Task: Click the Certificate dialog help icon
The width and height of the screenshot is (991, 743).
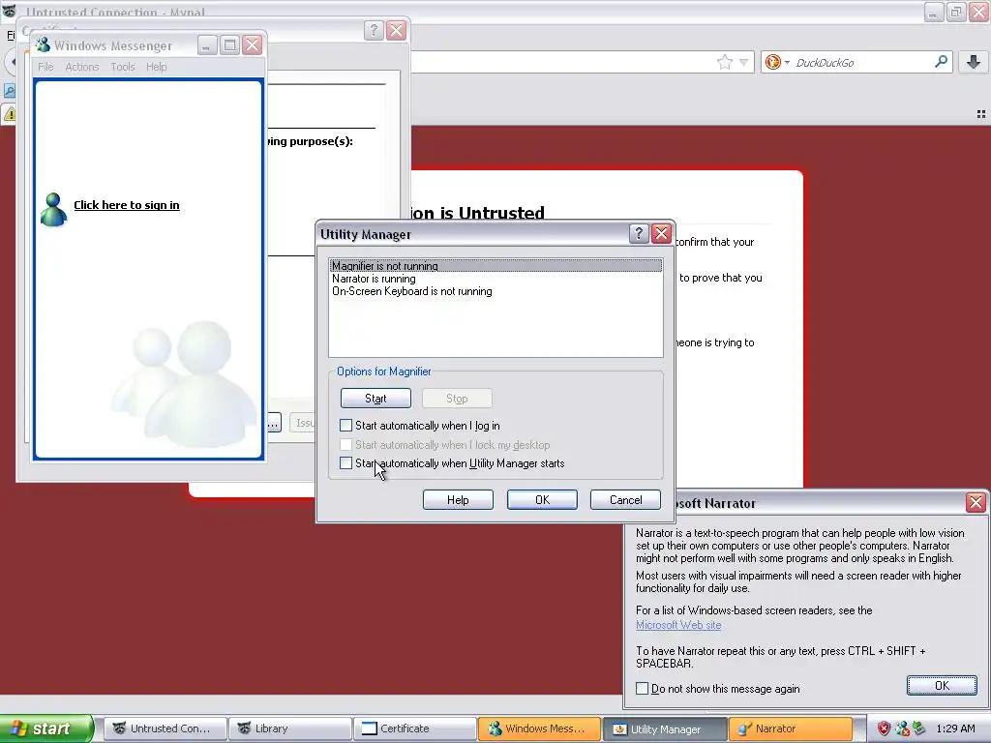Action: 374,30
